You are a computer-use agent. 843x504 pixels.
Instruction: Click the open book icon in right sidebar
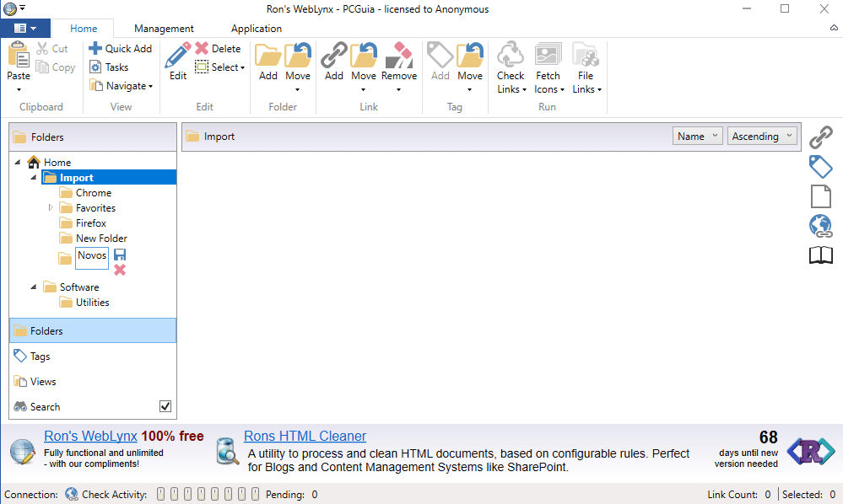(x=821, y=255)
